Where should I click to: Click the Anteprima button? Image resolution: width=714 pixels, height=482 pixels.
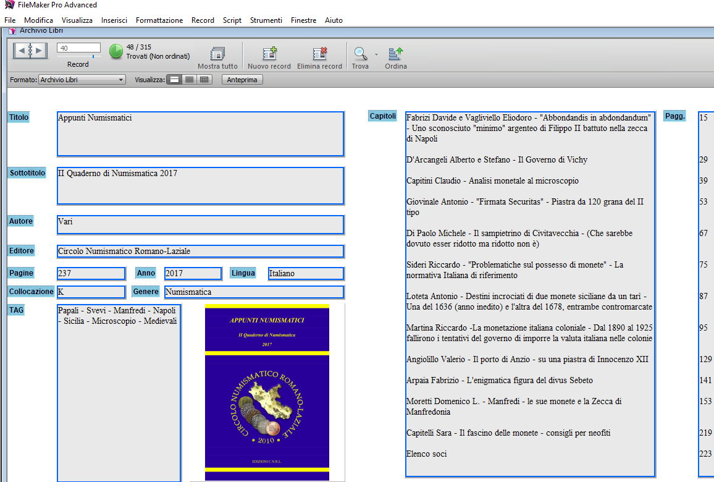click(x=242, y=80)
